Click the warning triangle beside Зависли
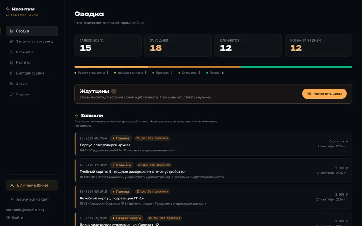Screen dimensions: 362x226 point(76,116)
